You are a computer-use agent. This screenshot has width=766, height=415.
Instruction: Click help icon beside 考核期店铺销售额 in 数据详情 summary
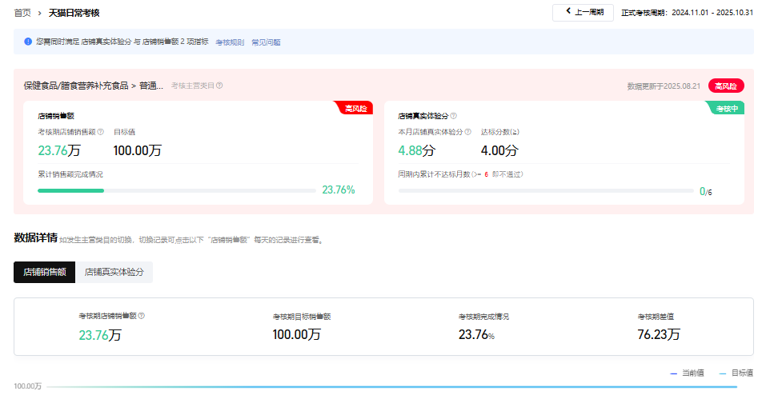142,316
